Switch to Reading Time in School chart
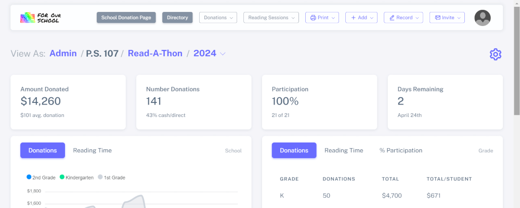Screen dimensions: 520x208 (92, 150)
